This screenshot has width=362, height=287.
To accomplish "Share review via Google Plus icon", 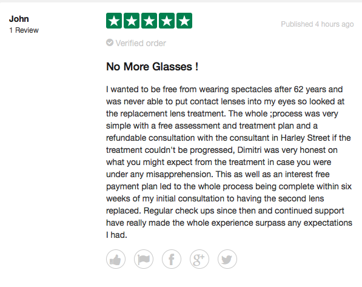I will click(199, 259).
